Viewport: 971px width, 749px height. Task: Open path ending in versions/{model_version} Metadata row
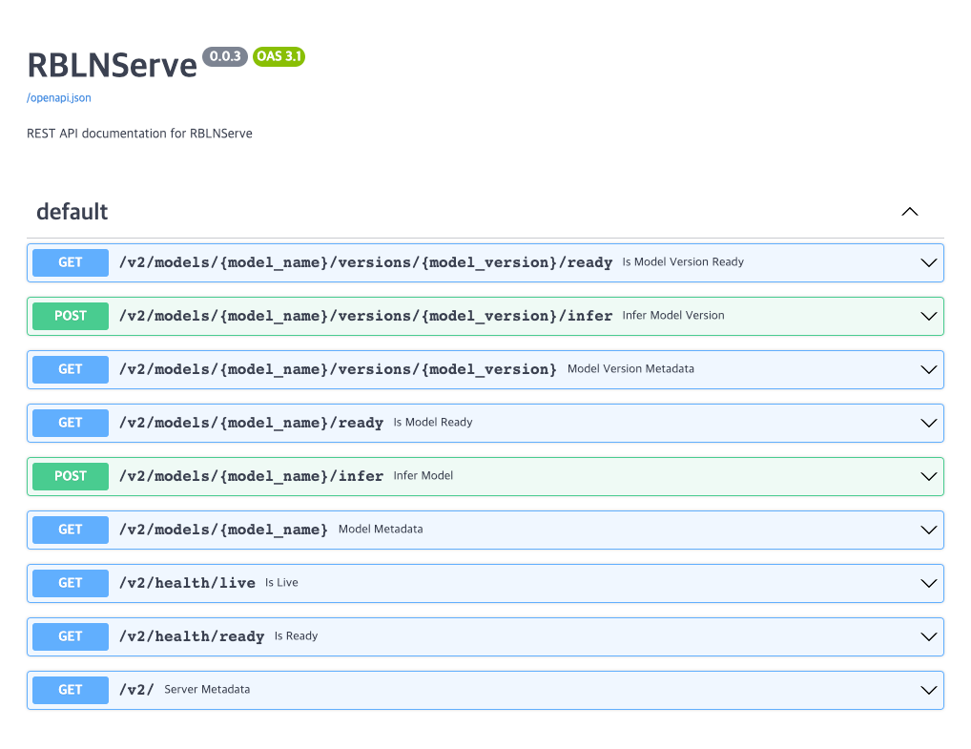click(x=338, y=370)
